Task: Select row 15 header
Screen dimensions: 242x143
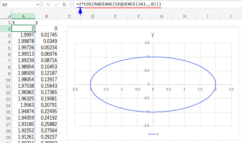Action: pyautogui.click(x=6, y=112)
